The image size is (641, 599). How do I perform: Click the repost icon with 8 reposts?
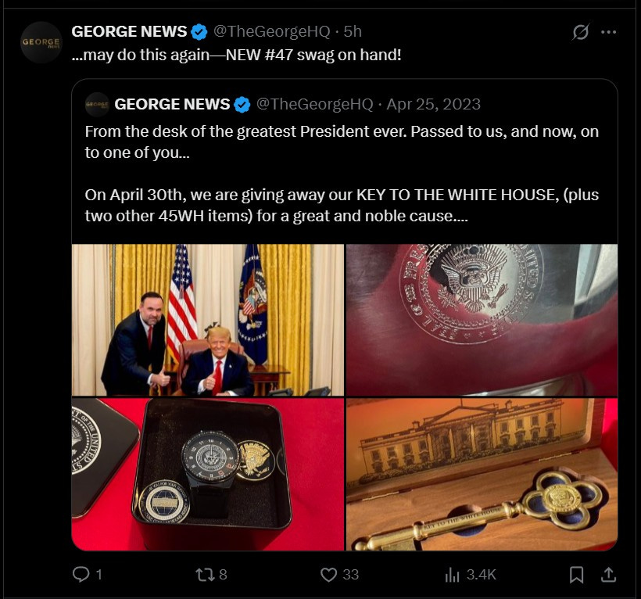(x=205, y=574)
